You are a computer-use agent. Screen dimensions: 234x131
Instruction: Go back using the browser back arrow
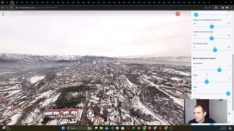coord(3,8)
